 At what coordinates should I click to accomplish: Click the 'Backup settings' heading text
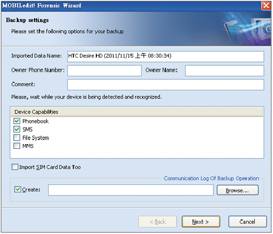pyautogui.click(x=27, y=20)
